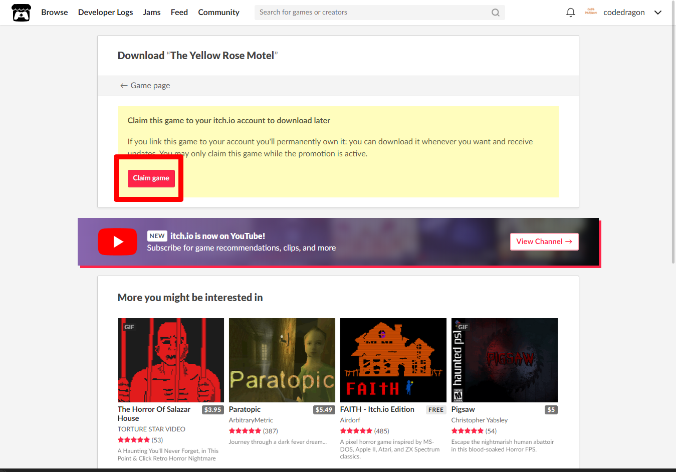Image resolution: width=676 pixels, height=472 pixels.
Task: Open the Jams page
Action: click(x=152, y=13)
